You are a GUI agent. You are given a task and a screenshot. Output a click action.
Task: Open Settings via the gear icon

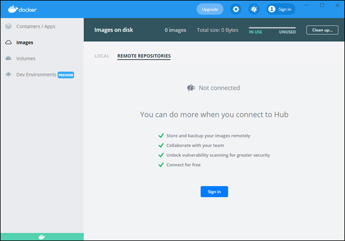click(x=236, y=9)
